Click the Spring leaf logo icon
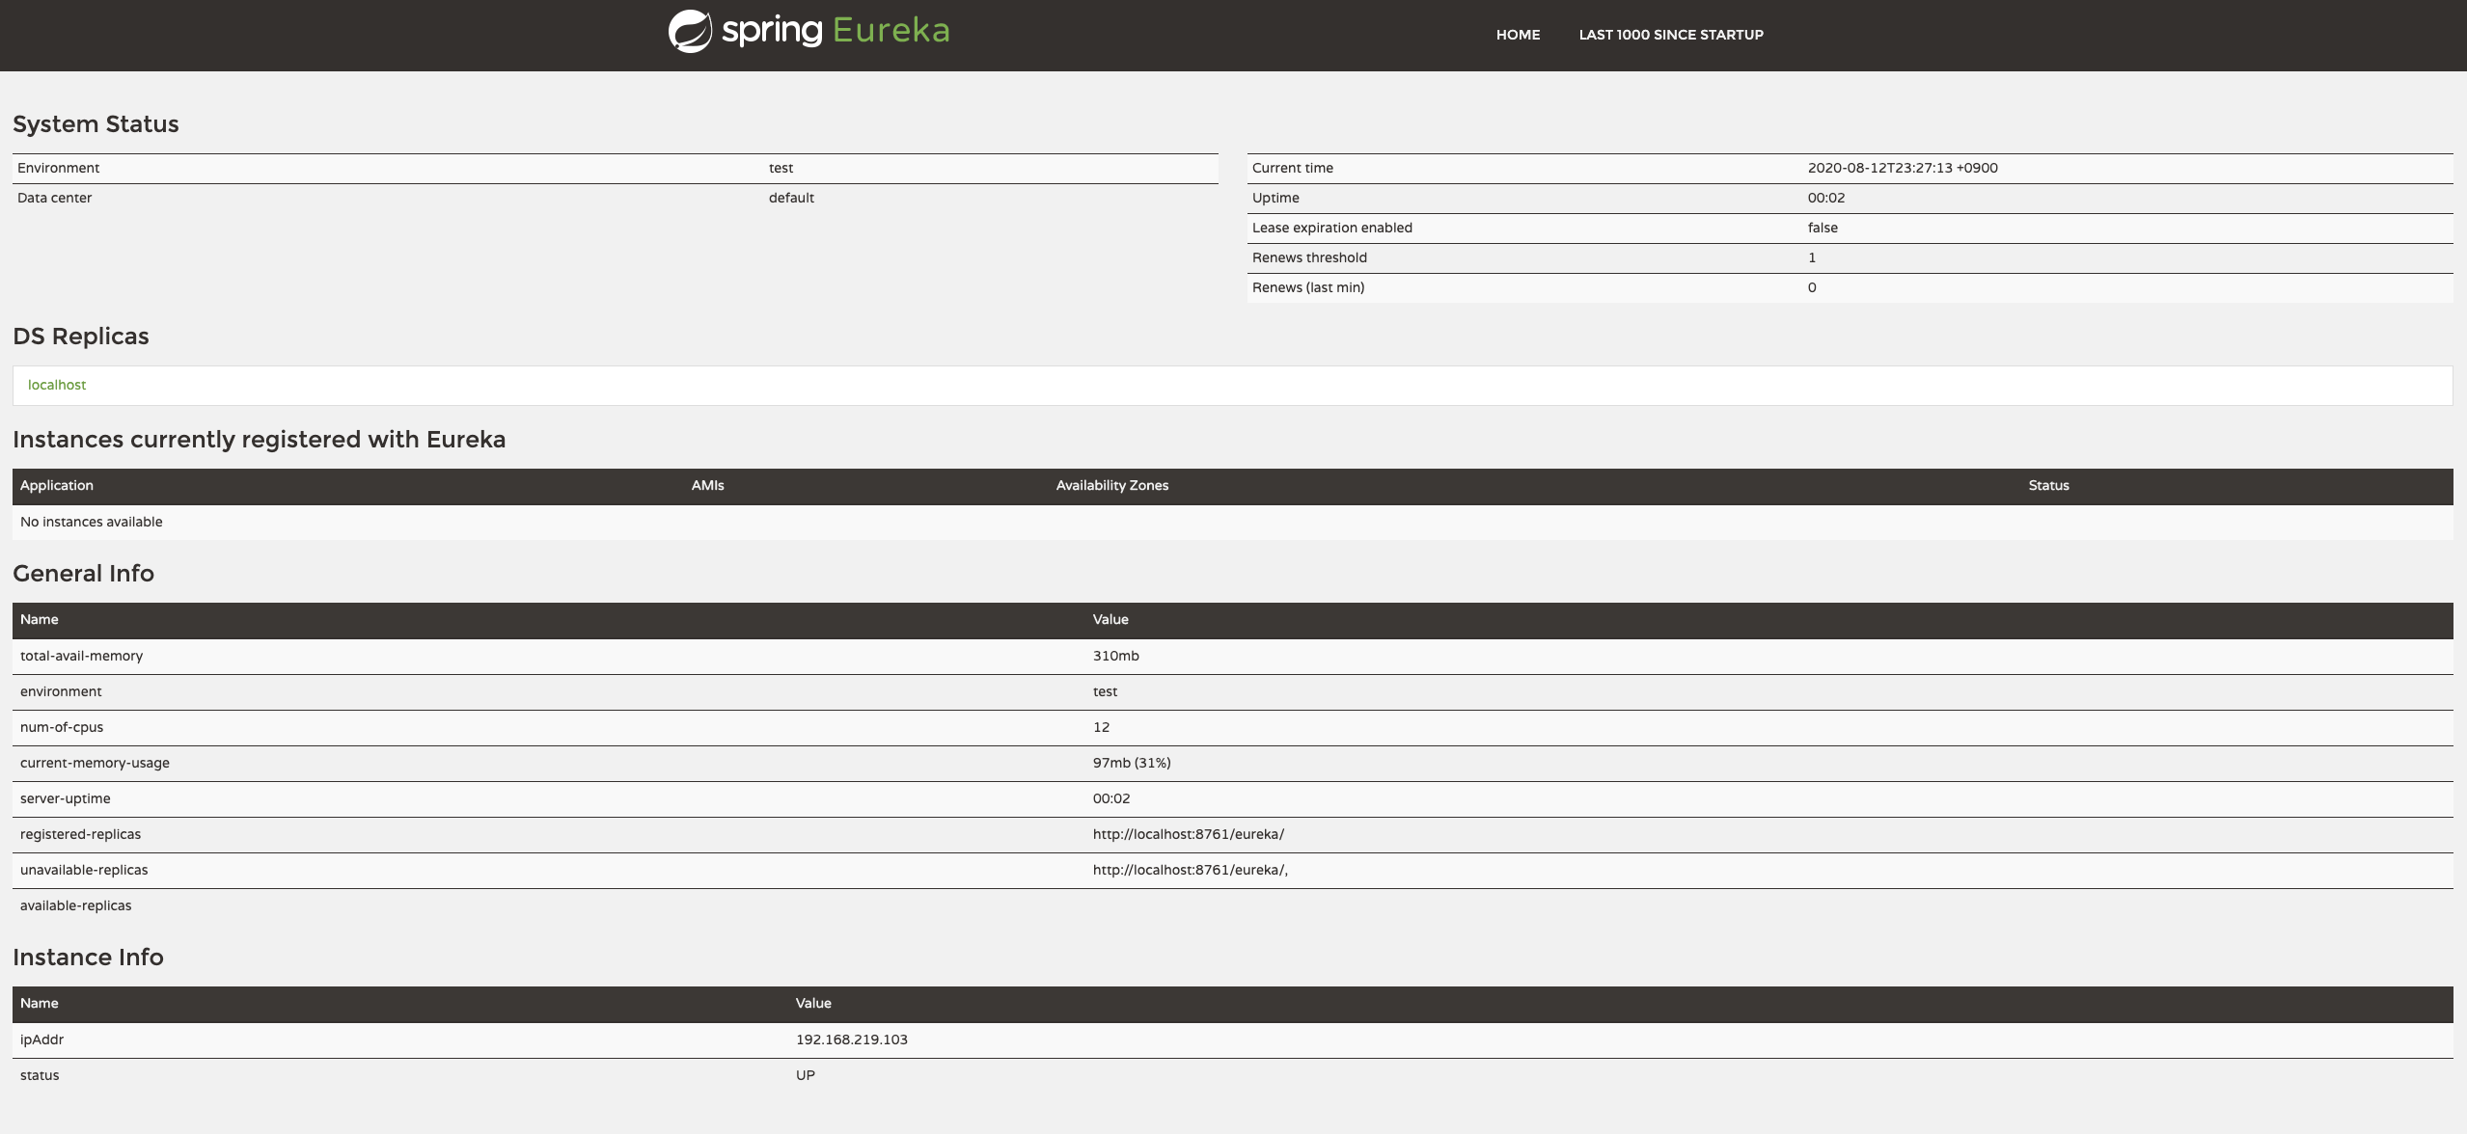The image size is (2467, 1134). point(690,32)
